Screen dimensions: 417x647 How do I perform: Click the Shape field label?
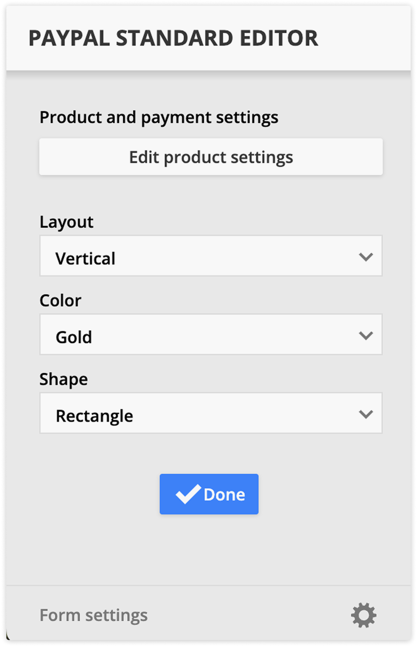coord(64,380)
